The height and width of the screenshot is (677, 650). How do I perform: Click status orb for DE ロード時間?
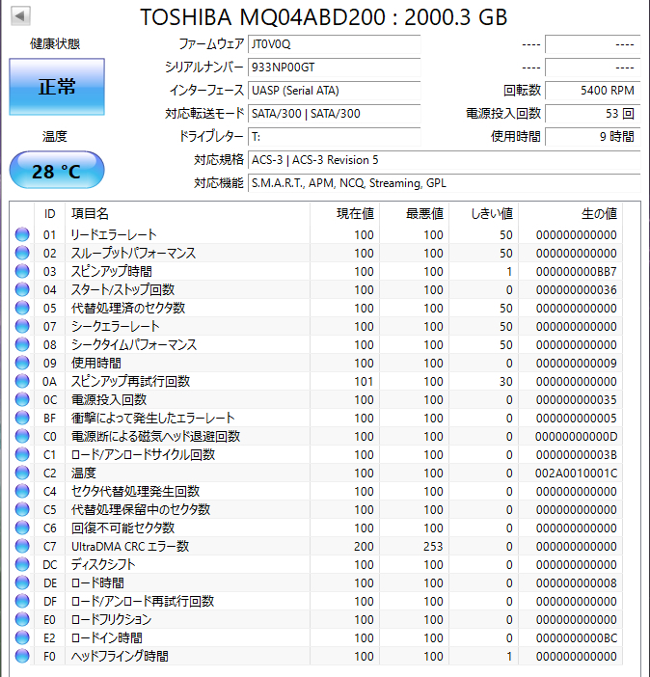(x=22, y=582)
